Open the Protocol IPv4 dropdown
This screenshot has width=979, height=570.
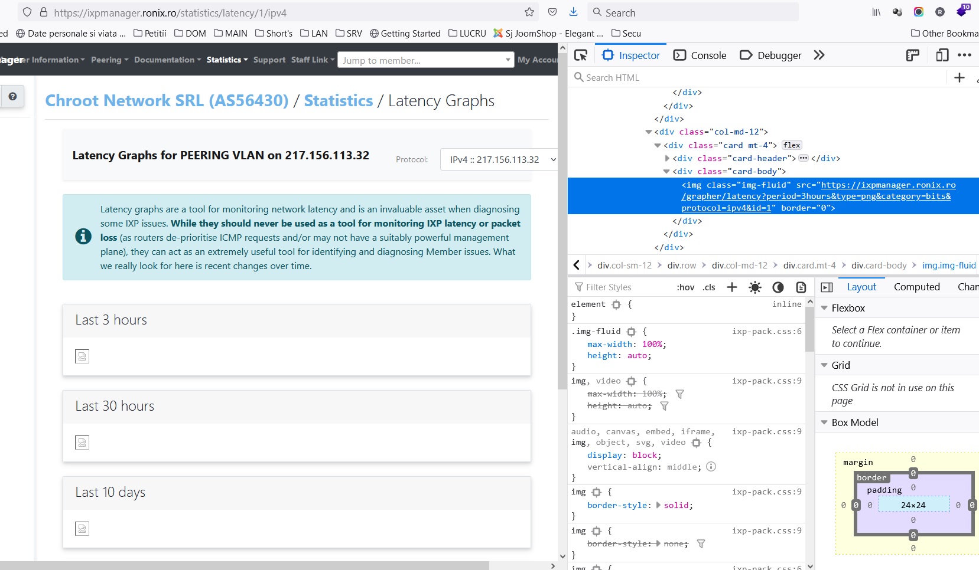[499, 159]
